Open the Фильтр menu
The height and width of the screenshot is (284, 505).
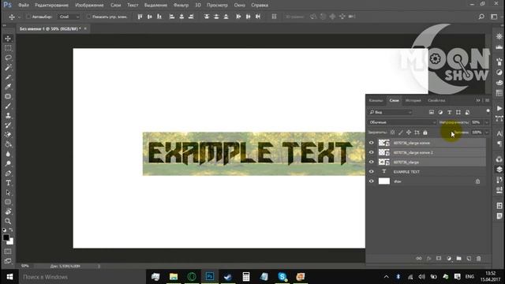point(181,6)
